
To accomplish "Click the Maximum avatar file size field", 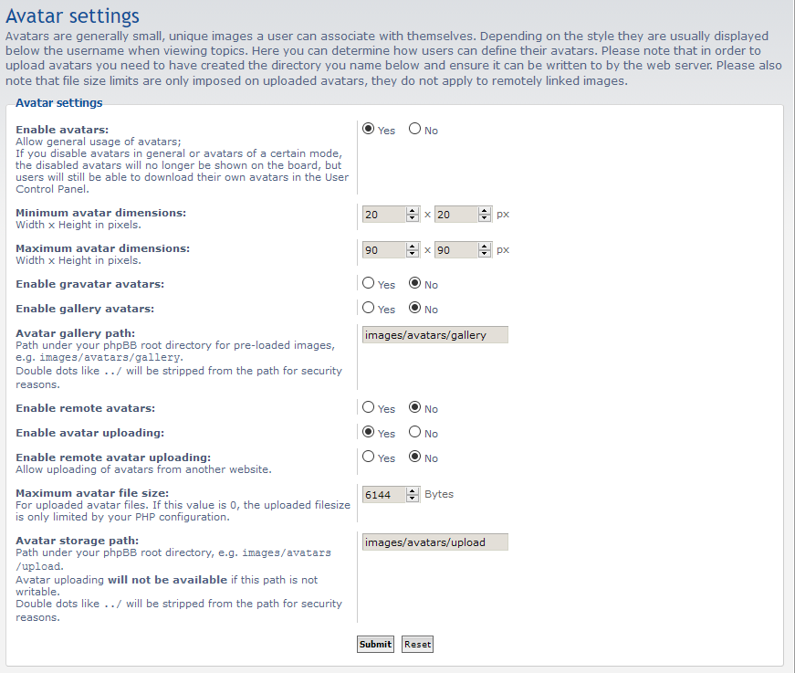I will pos(383,495).
